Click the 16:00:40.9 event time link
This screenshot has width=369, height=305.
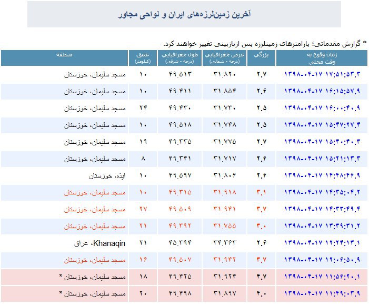[x=322, y=109]
